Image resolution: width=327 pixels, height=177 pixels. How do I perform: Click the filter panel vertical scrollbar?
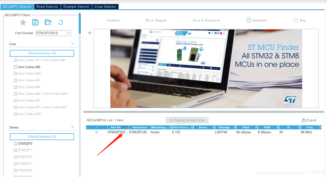pyautogui.click(x=80, y=23)
